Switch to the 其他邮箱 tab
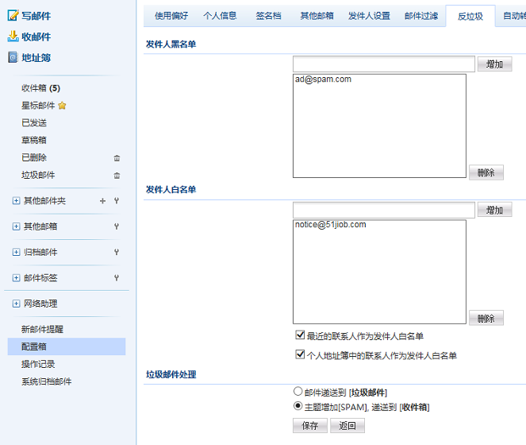 click(317, 16)
